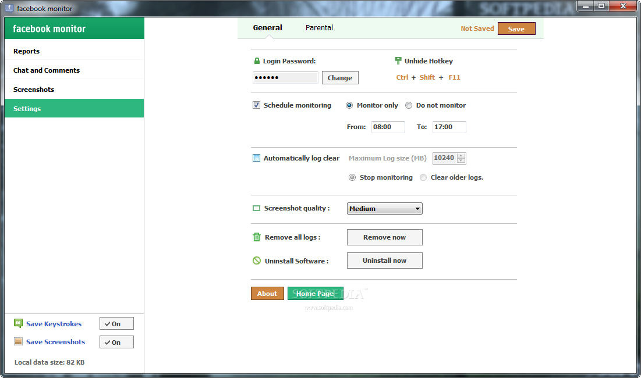Click the Login Password input field
641x378 pixels.
click(285, 77)
